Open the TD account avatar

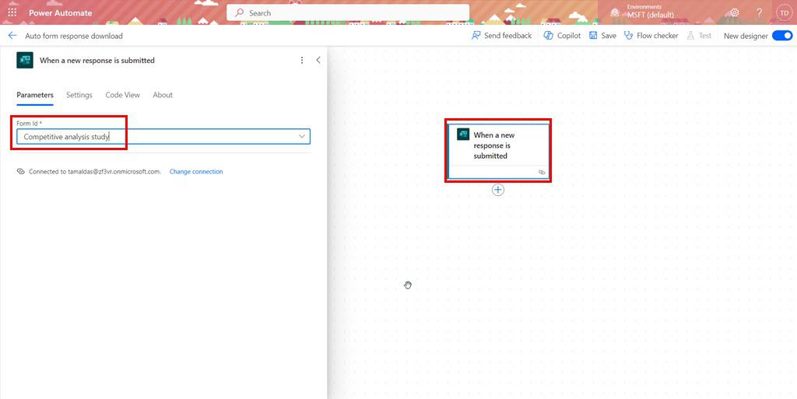tap(785, 12)
